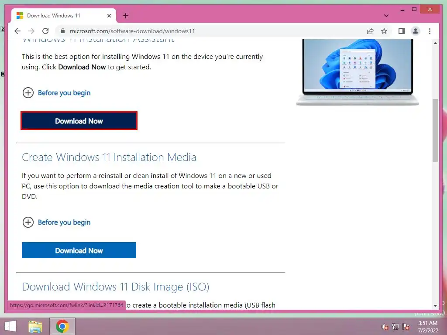Reload the page with the refresh icon
Screen dimensions: 447x335
[x=45, y=31]
